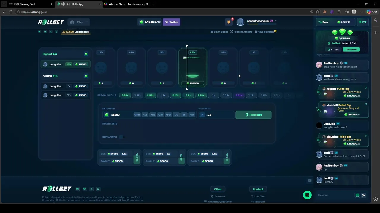Click the gem icon in Enter Bet field
The width and height of the screenshot is (380, 213).
coord(107,115)
